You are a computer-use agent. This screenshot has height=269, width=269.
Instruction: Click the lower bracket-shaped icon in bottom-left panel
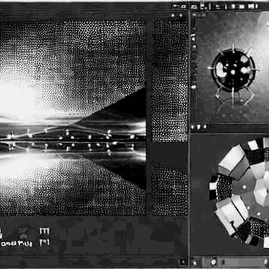(x=44, y=243)
